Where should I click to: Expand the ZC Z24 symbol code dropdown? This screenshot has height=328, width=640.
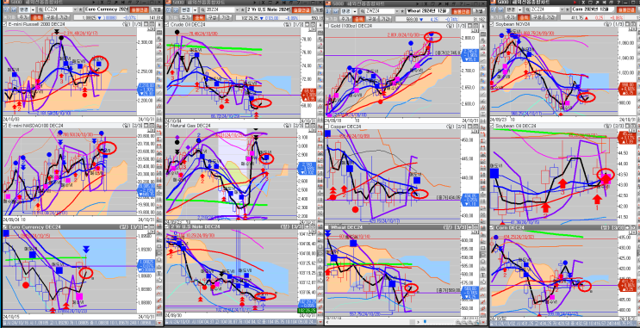[562, 9]
